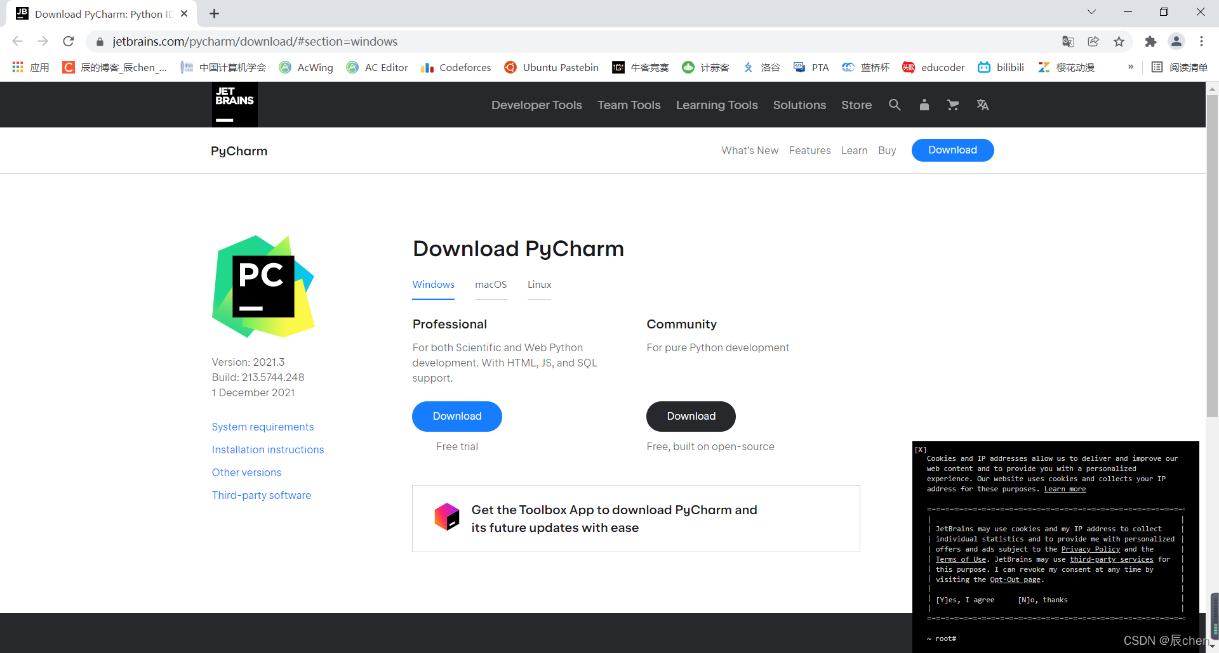
Task: Click the Toolbox App cube icon
Action: coord(447,517)
